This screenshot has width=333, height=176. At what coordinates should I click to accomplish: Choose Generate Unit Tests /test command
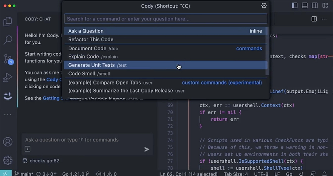(165, 65)
